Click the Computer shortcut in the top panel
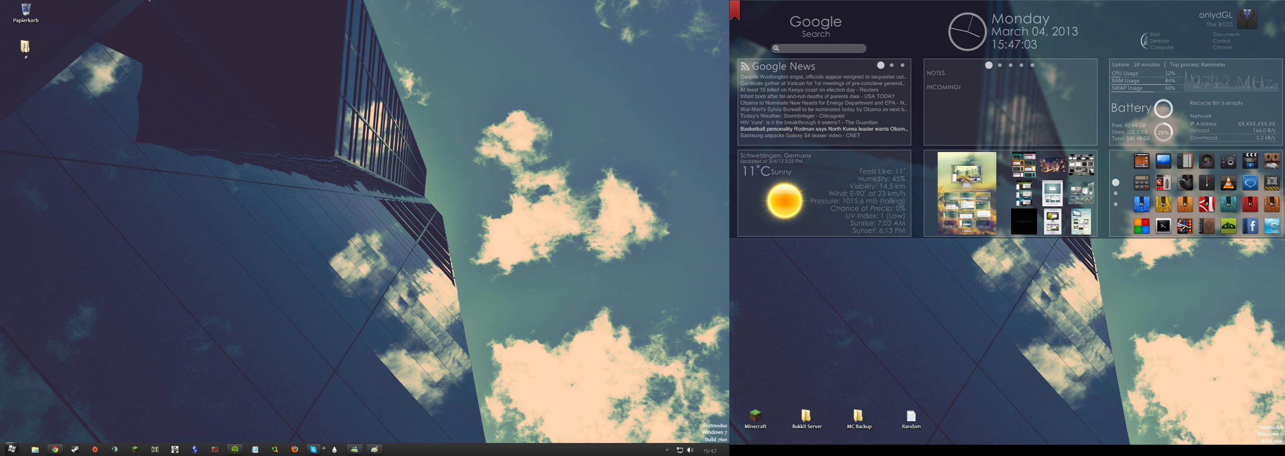This screenshot has height=456, width=1285. point(1161,47)
